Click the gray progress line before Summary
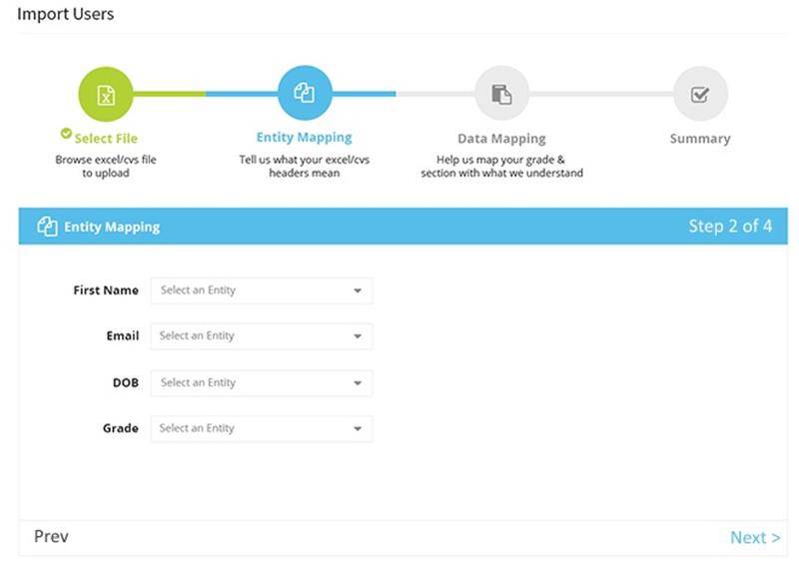The image size is (799, 576). tap(599, 94)
